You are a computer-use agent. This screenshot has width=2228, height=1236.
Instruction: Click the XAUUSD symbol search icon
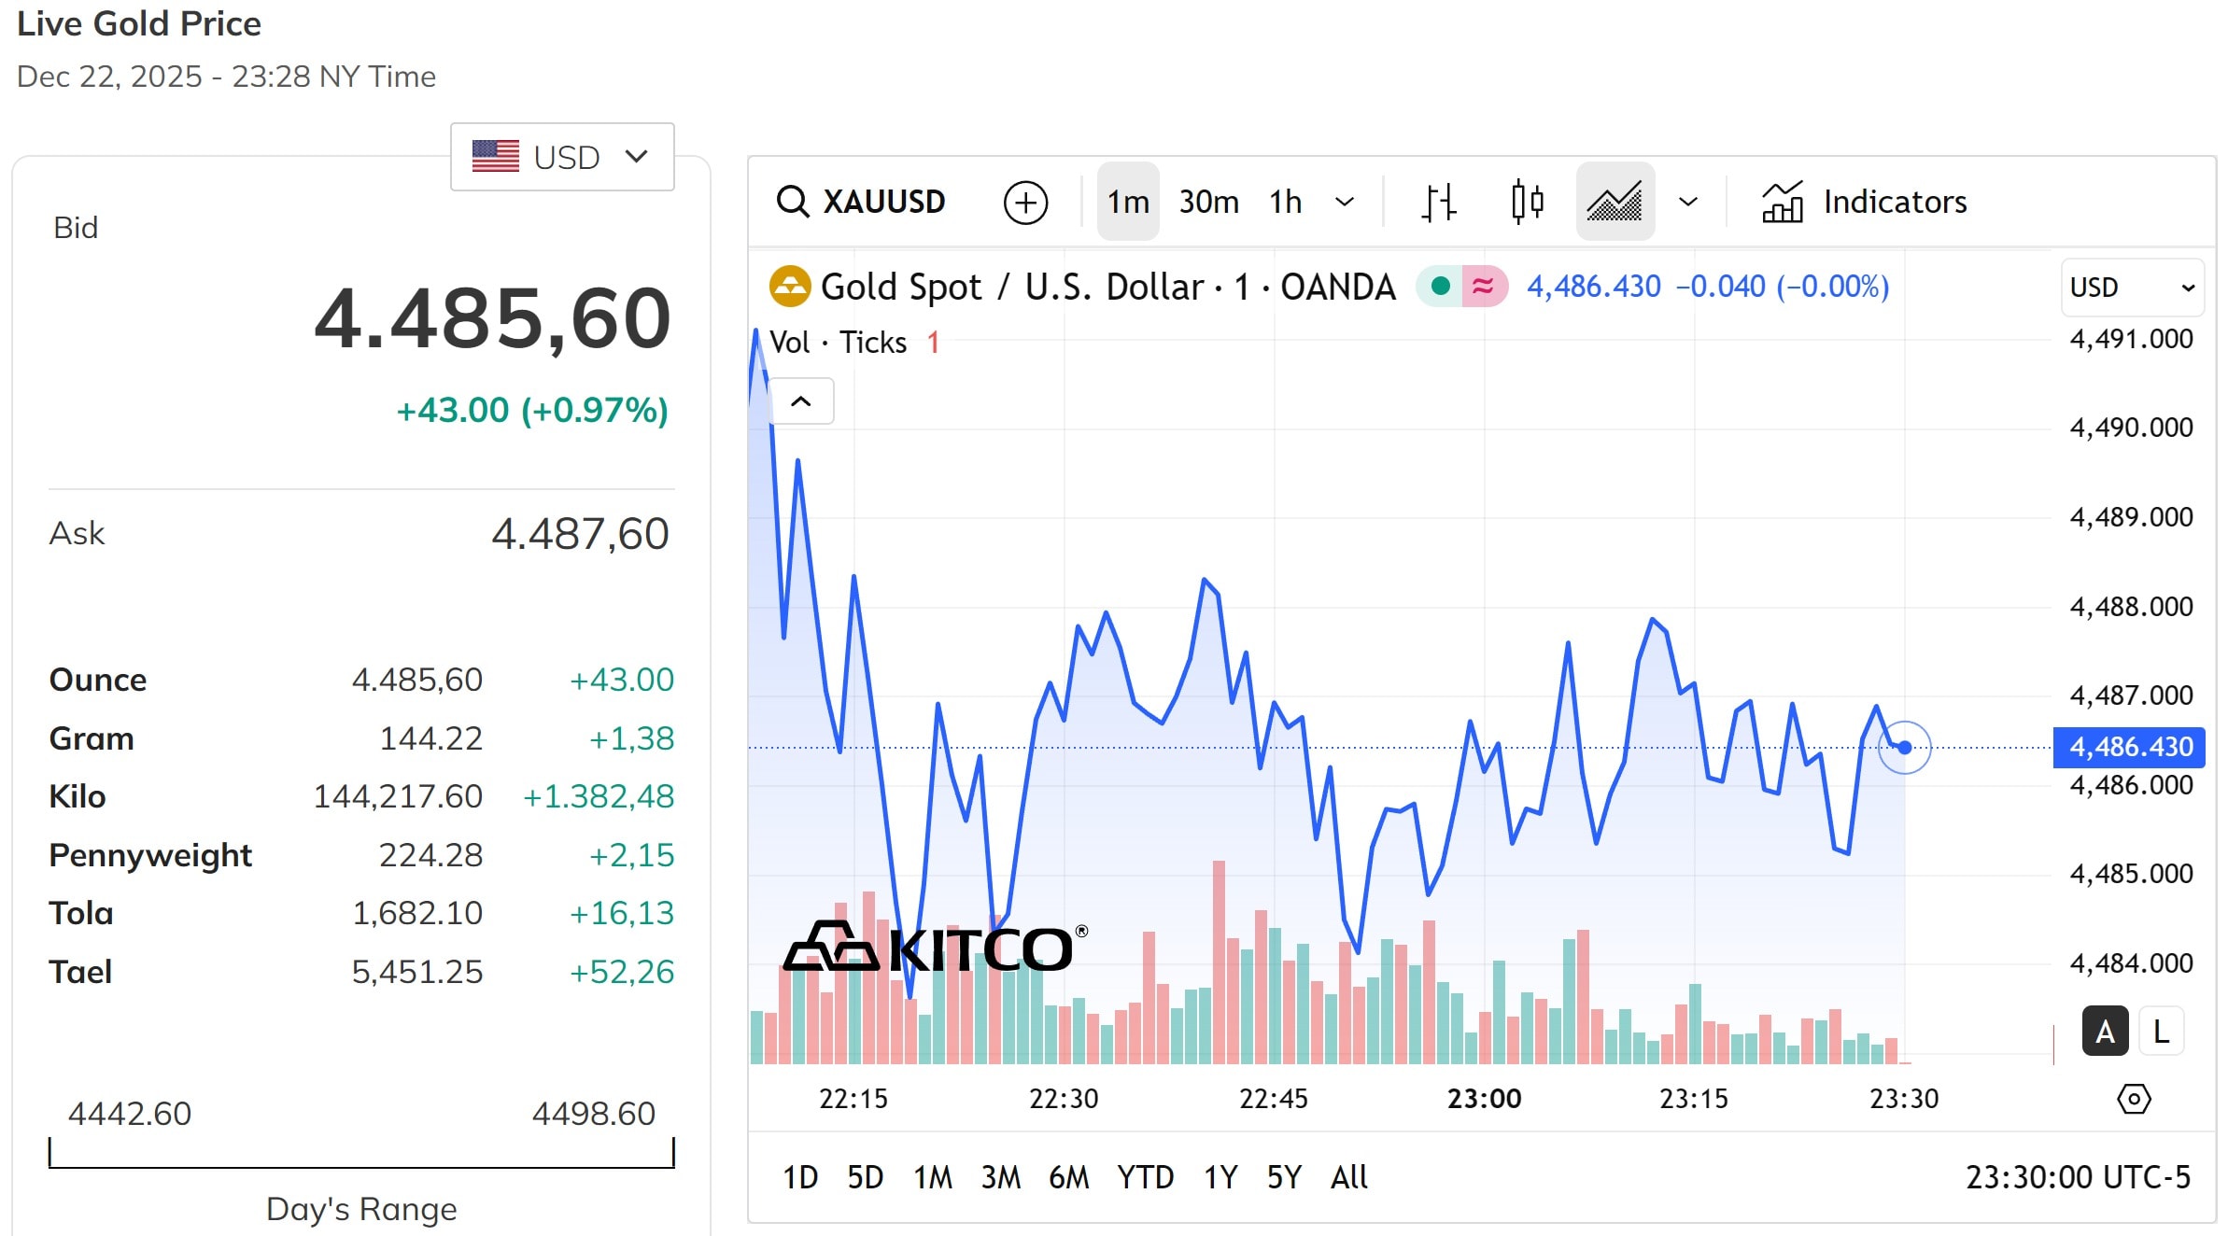tap(793, 202)
